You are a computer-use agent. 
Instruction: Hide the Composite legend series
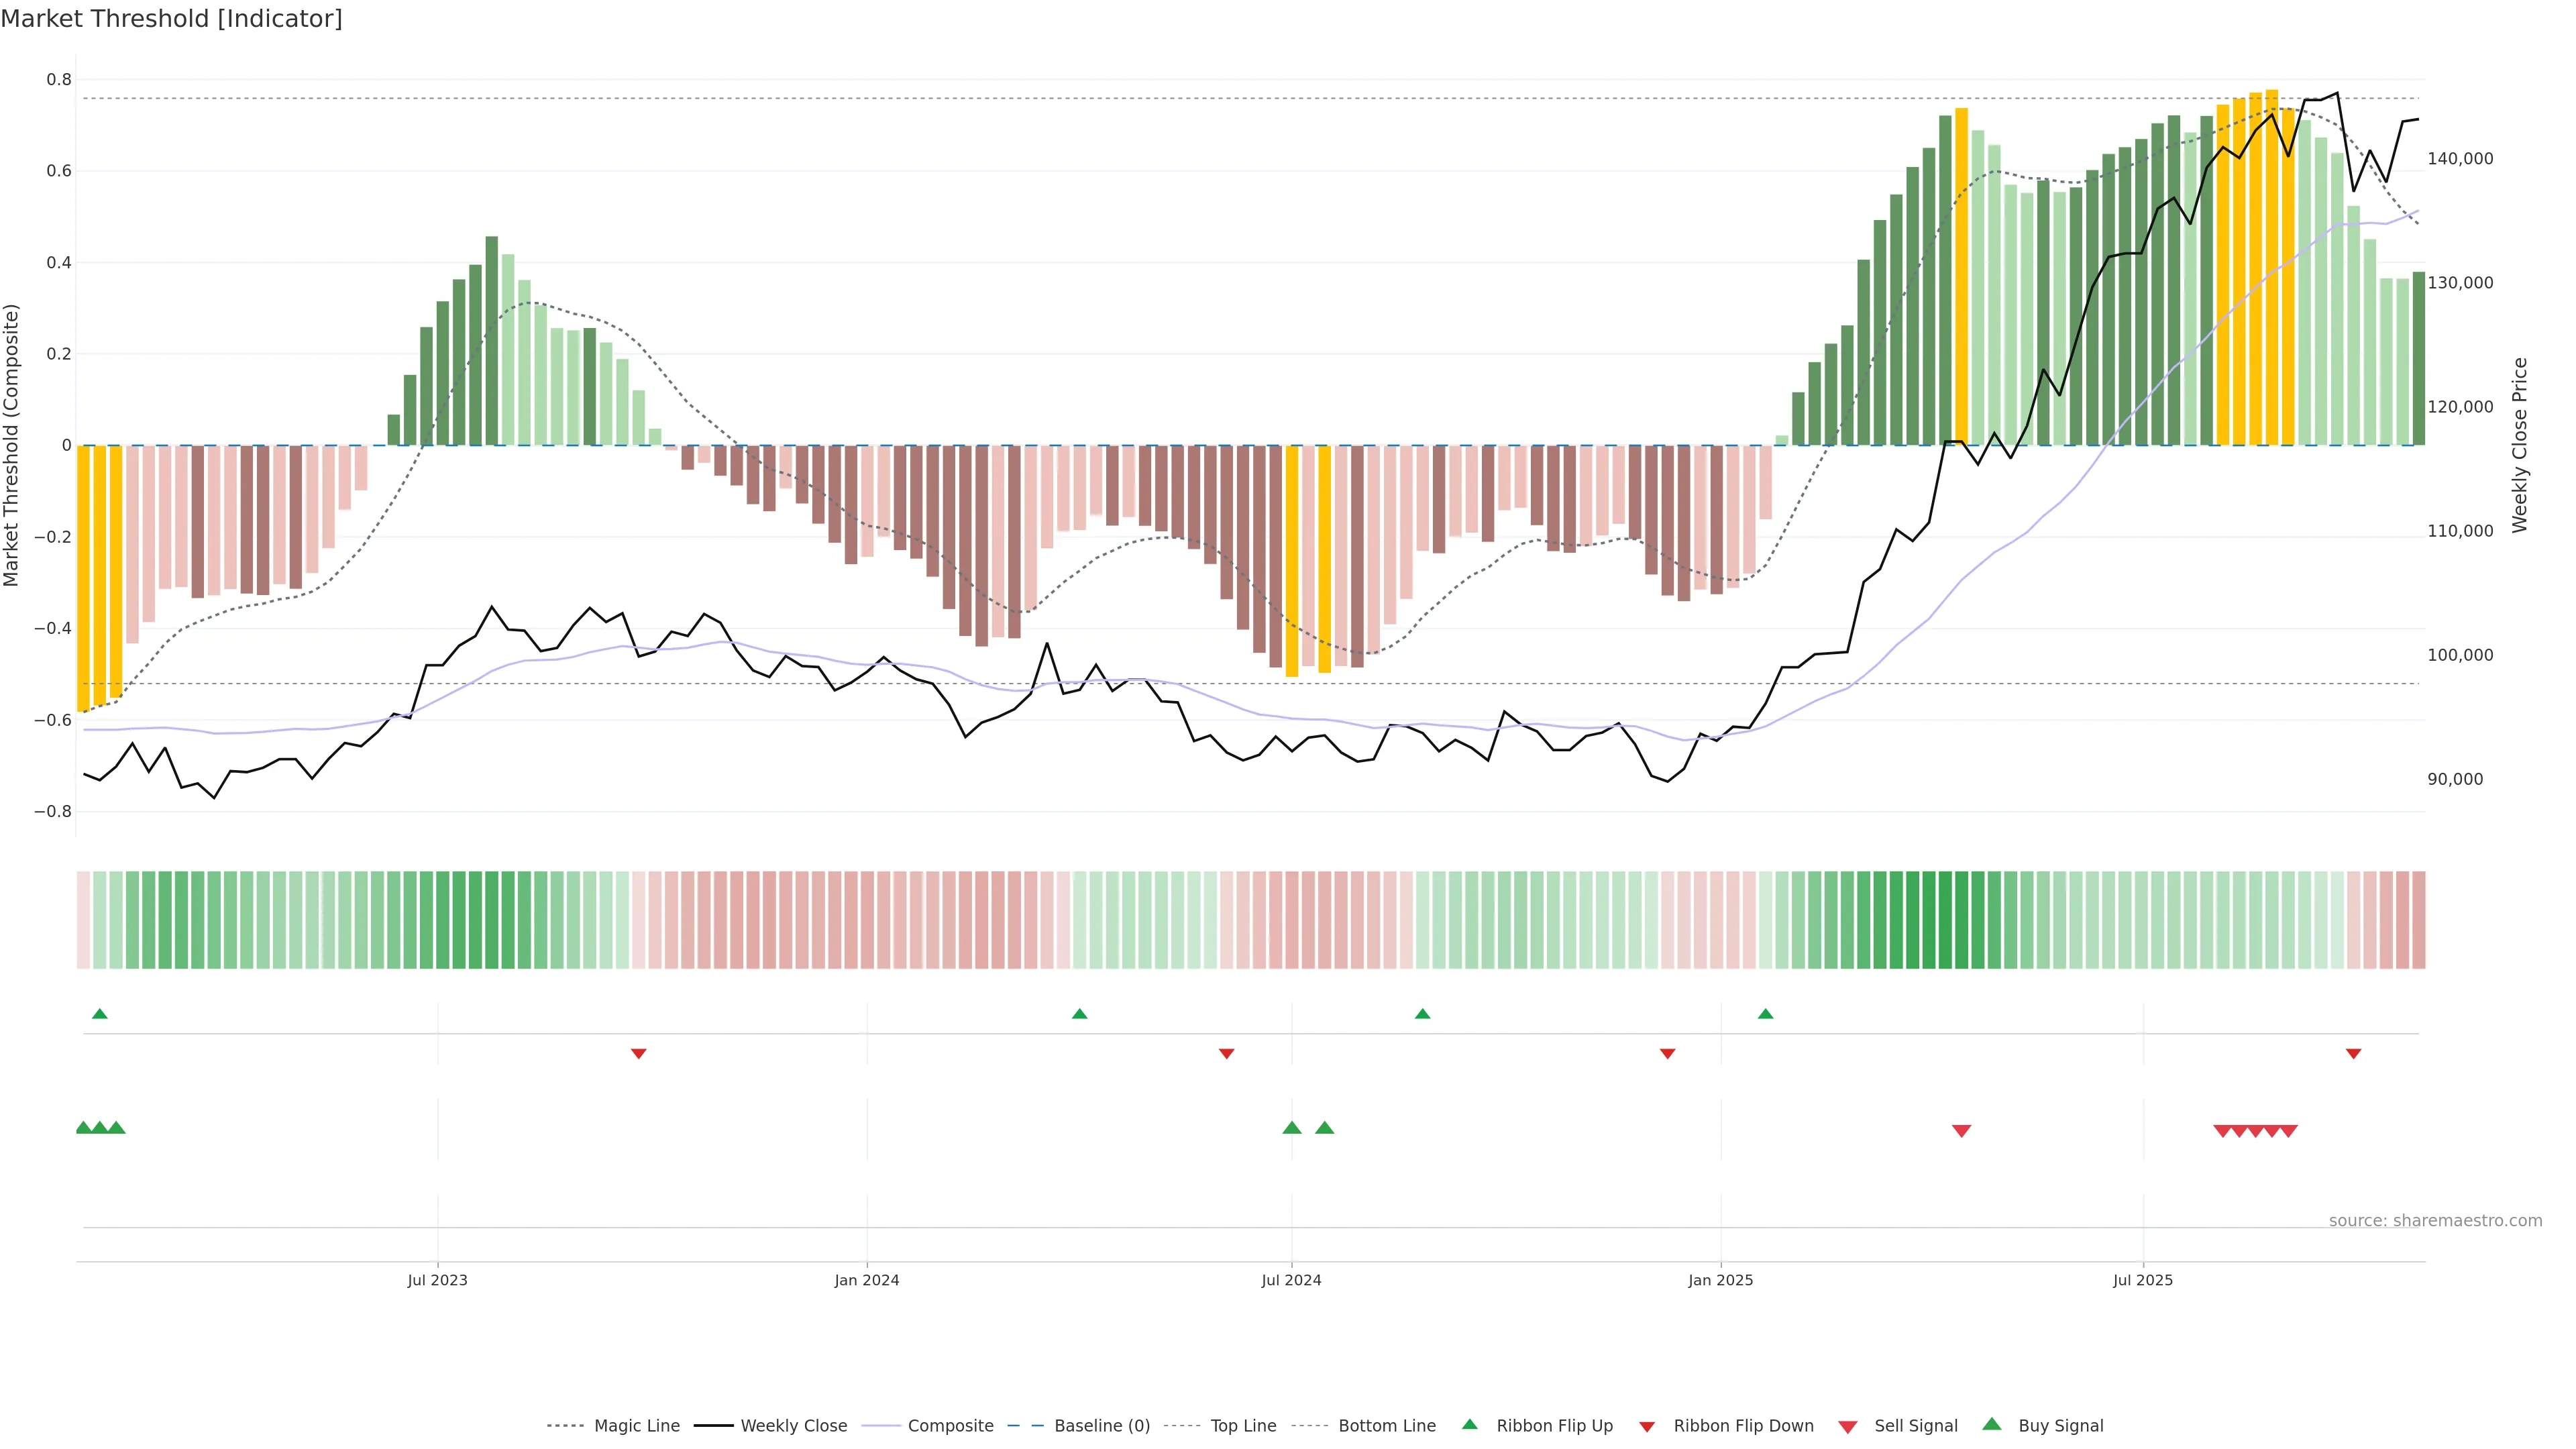click(x=950, y=1426)
